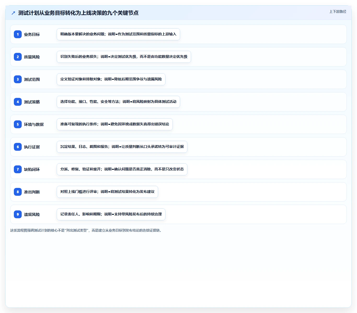
Task: Select step number badge 3
Action: pyautogui.click(x=18, y=79)
